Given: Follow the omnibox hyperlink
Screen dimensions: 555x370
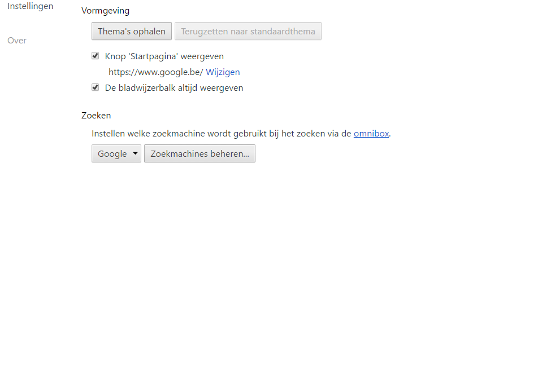Looking at the screenshot, I should [x=371, y=134].
